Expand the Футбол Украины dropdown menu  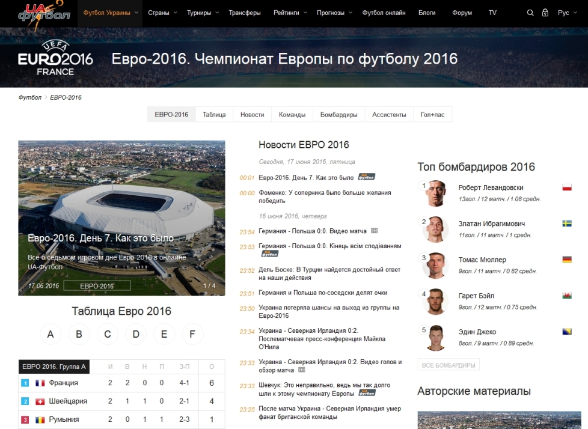111,13
